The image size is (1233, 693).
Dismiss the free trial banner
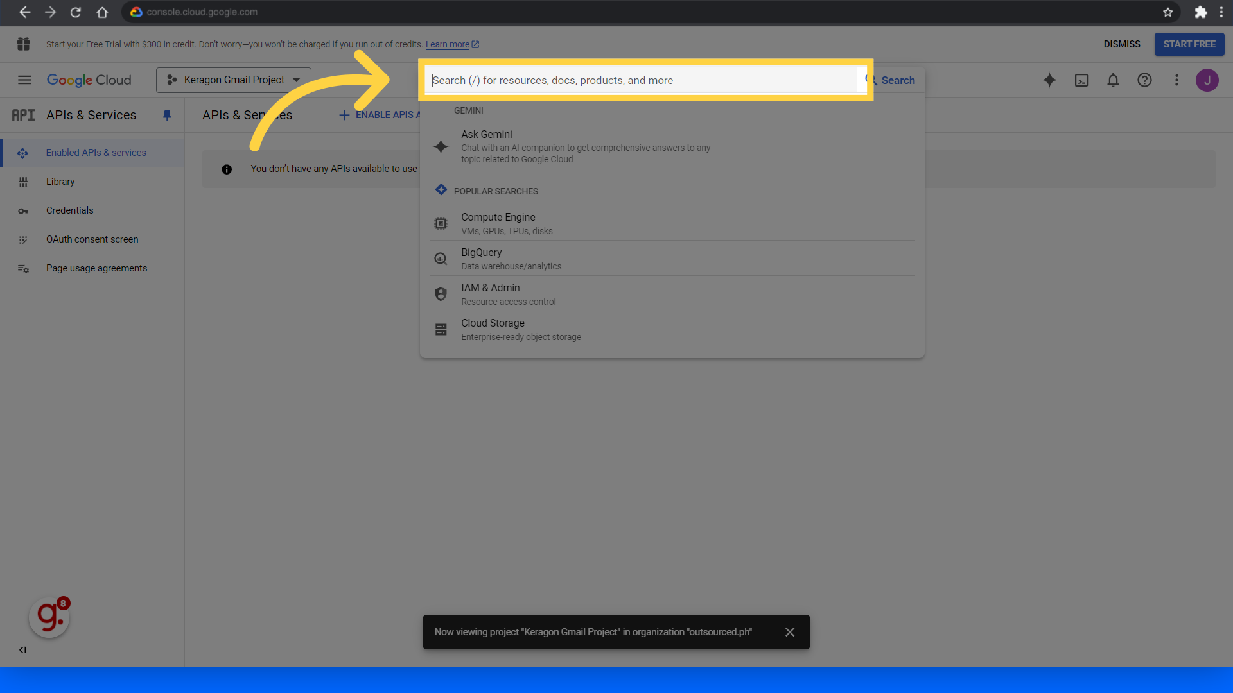[x=1122, y=44]
